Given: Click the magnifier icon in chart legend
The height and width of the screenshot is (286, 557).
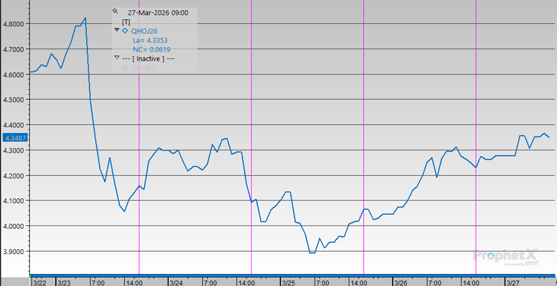Looking at the screenshot, I should tap(115, 11).
